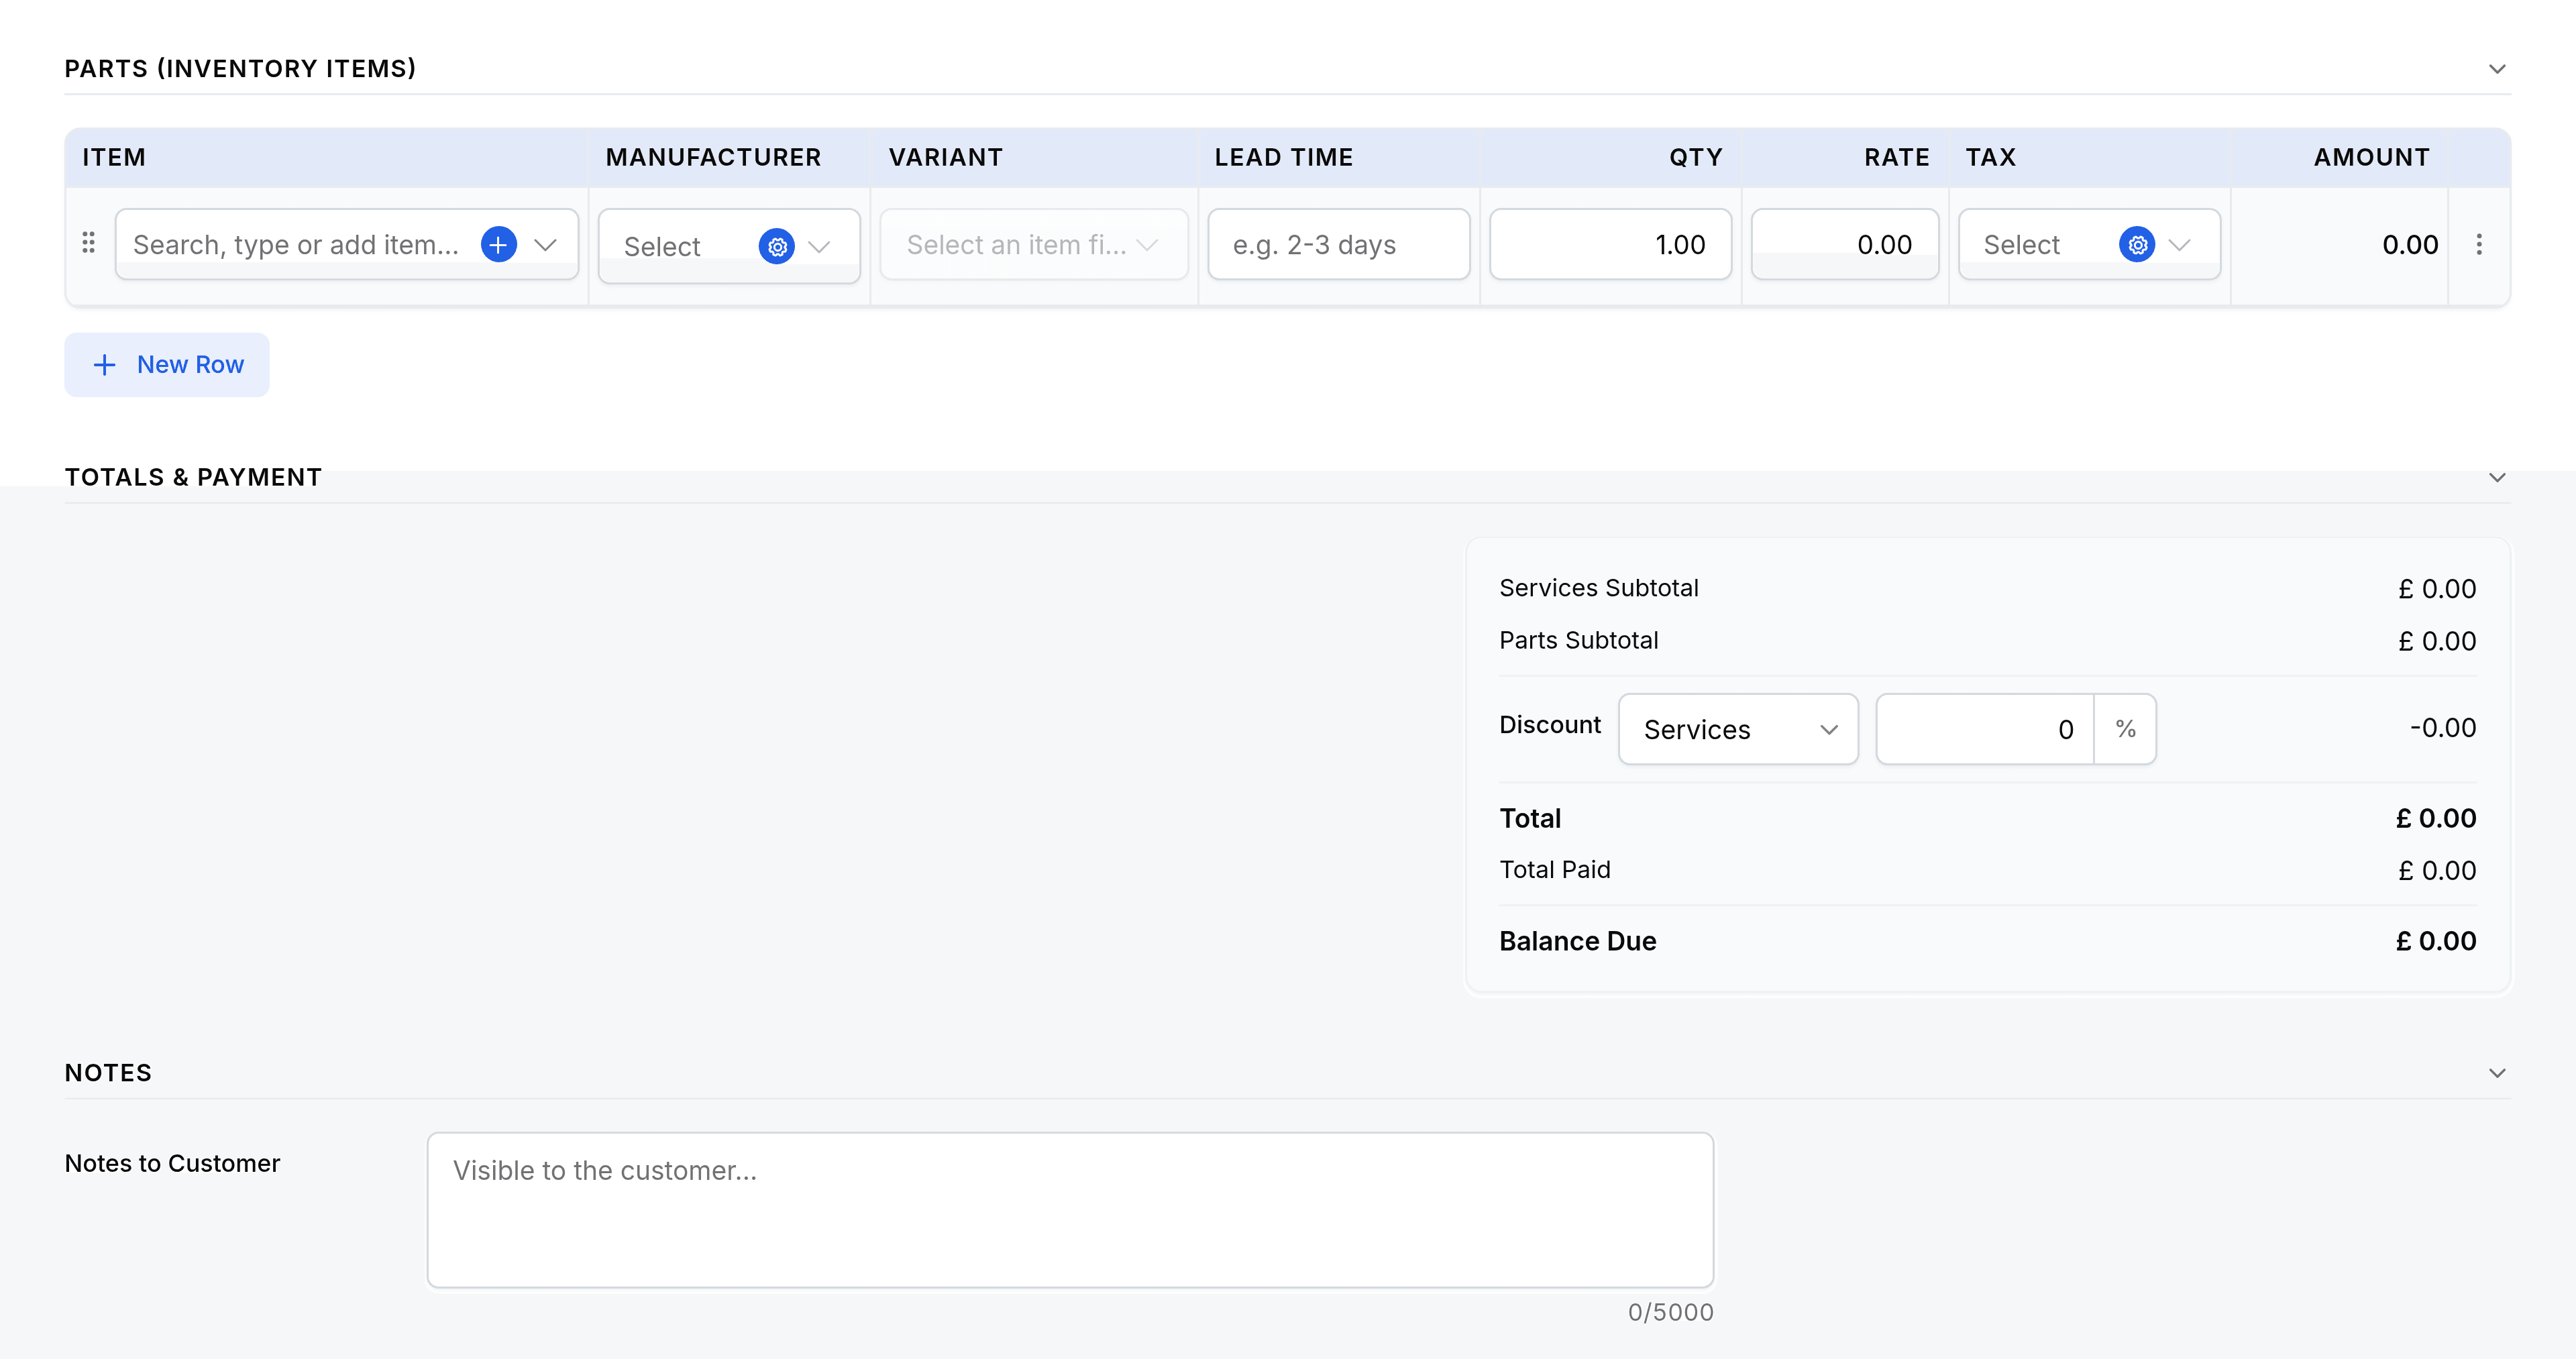The width and height of the screenshot is (2576, 1359).
Task: Collapse the Notes section
Action: pos(2496,1073)
